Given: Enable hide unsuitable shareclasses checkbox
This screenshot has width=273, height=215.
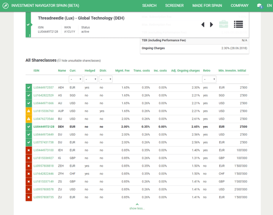Looking at the screenshot, I should point(60,61).
